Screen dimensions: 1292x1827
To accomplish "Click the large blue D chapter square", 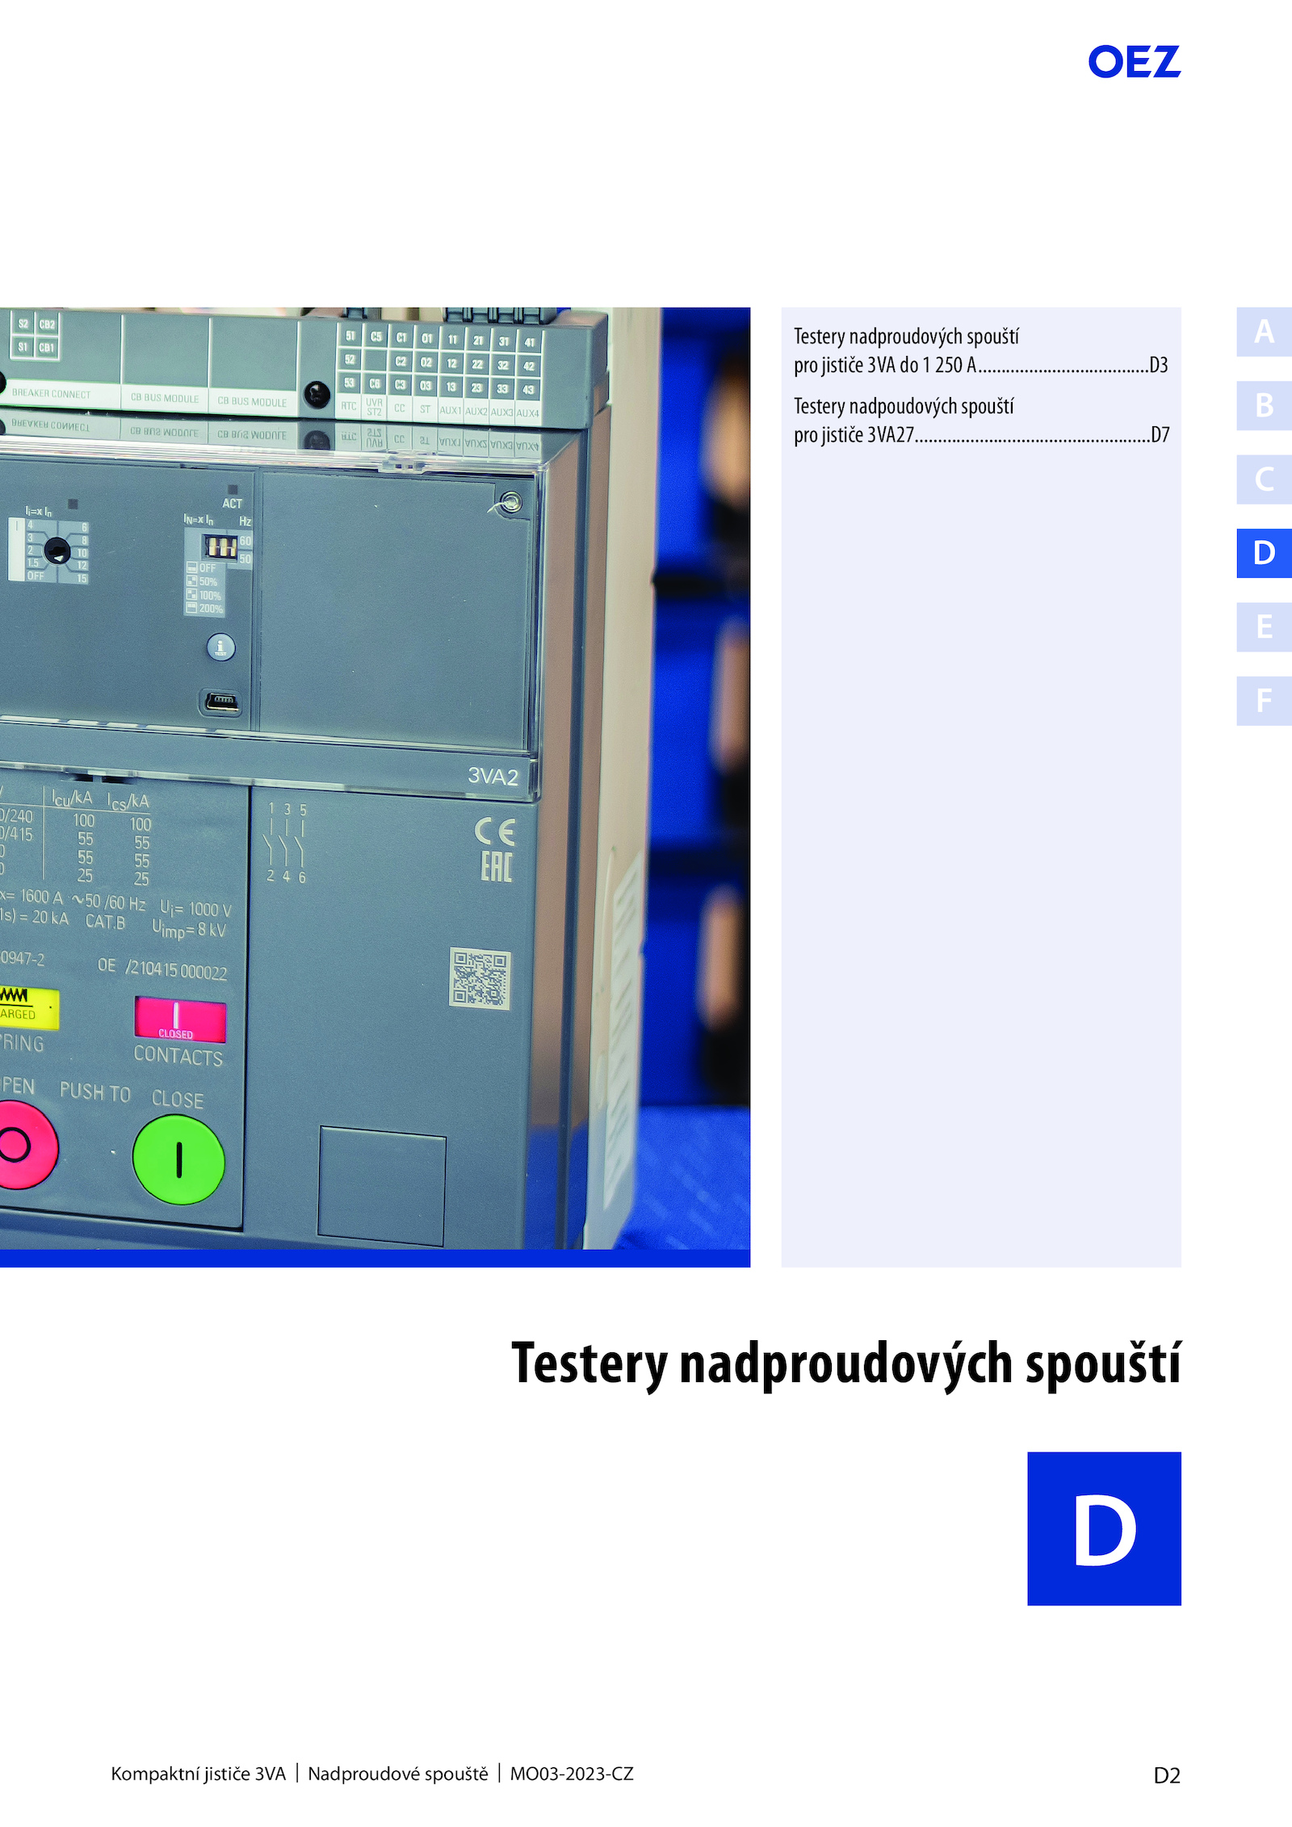I will pos(1104,1528).
